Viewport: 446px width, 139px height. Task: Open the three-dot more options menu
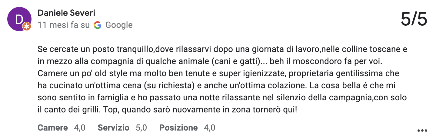[x=422, y=131]
